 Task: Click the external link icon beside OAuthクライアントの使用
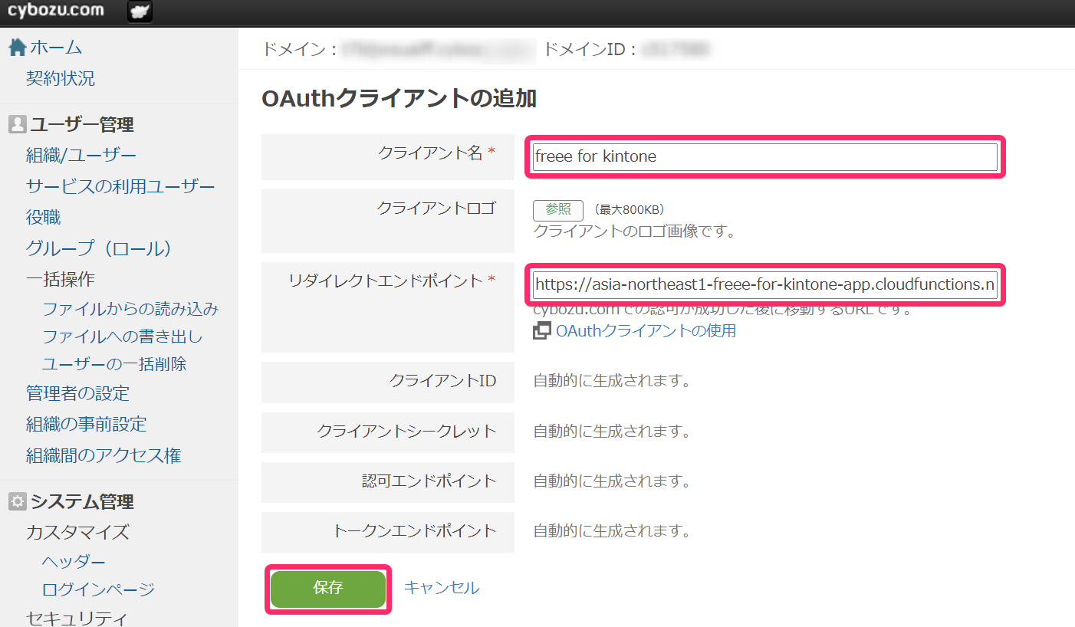click(542, 331)
